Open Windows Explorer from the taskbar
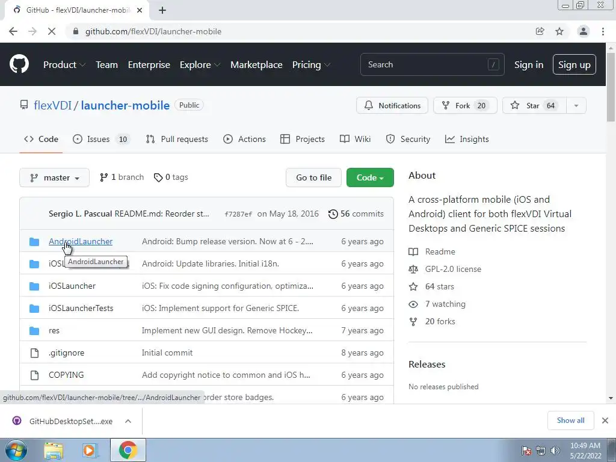 click(x=54, y=451)
